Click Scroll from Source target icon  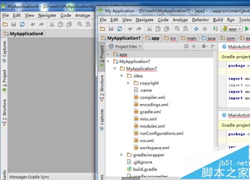(x=186, y=46)
